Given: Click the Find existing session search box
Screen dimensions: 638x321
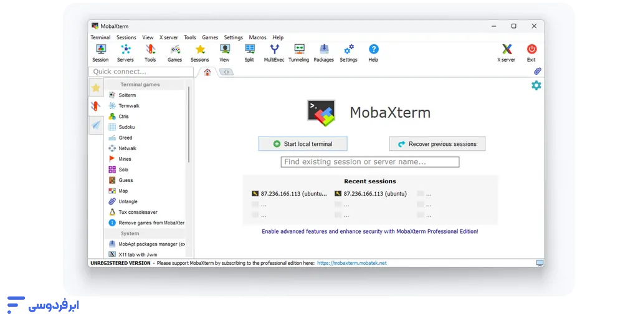Looking at the screenshot, I should point(370,162).
